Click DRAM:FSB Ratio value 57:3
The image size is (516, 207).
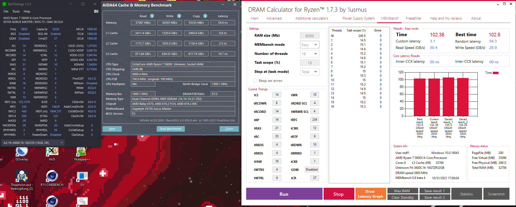223,94
